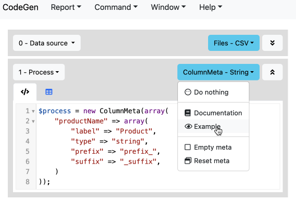Toggle the ColumnMeta - String dropdown
Screen dimensions: 296x200
click(218, 72)
